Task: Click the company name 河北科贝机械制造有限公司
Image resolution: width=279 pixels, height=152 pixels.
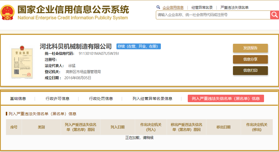Action: click(76, 46)
